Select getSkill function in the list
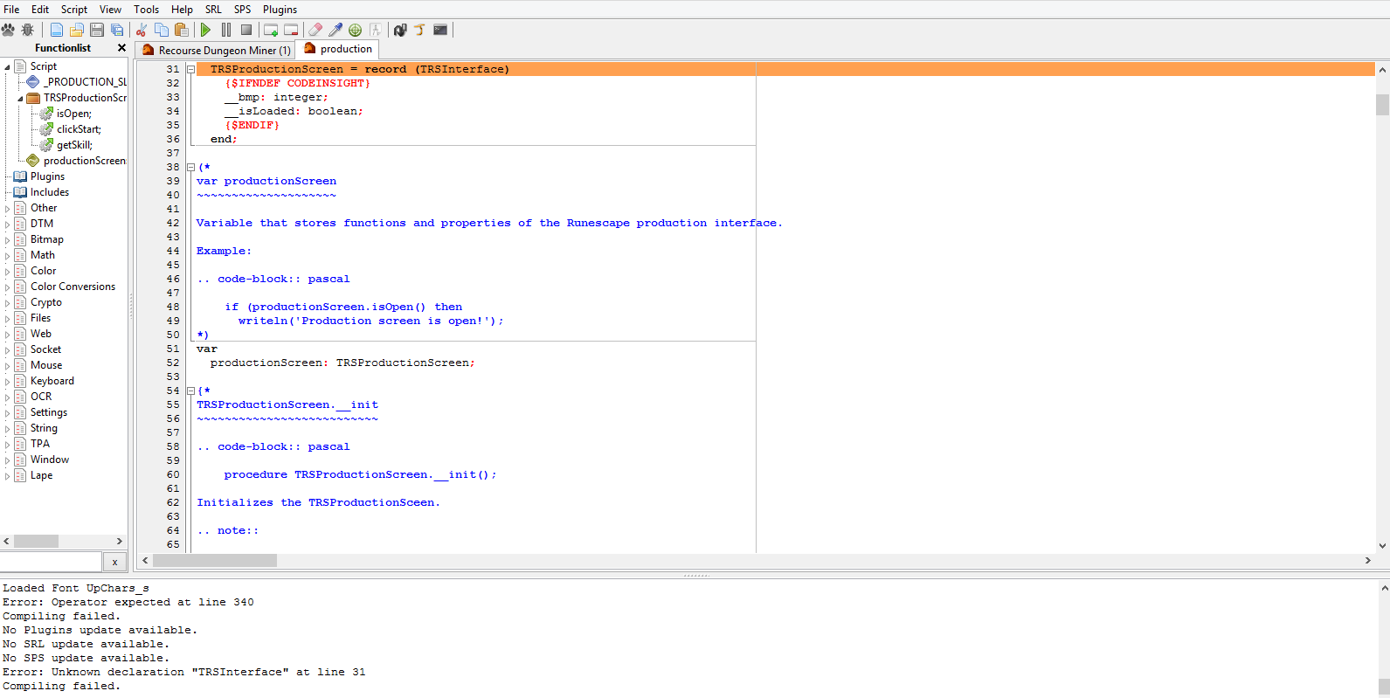Screen dimensions: 1390x698 coord(75,145)
